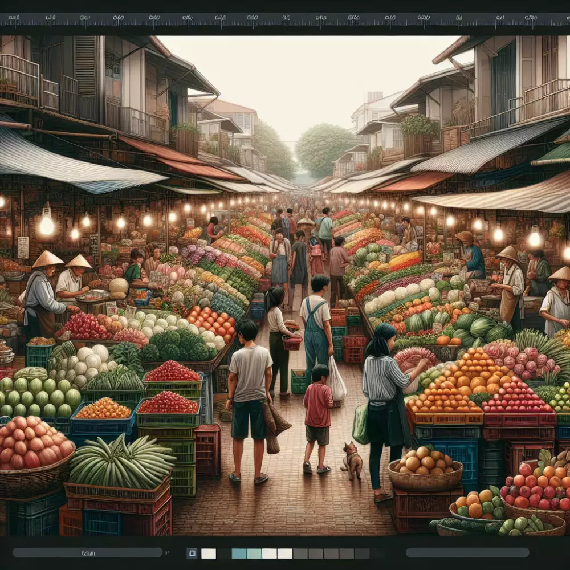Click the square icon left of the swatches
Viewport: 570px width, 570px height.
[x=192, y=553]
